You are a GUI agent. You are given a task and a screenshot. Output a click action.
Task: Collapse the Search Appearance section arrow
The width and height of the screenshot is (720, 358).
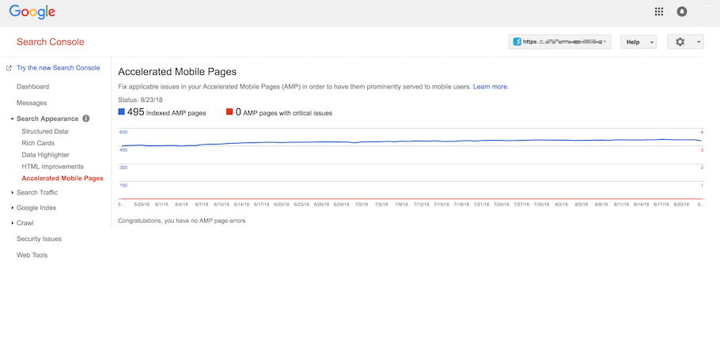(12, 119)
